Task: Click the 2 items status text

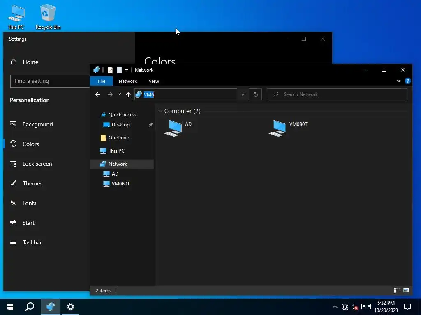Action: click(x=103, y=291)
